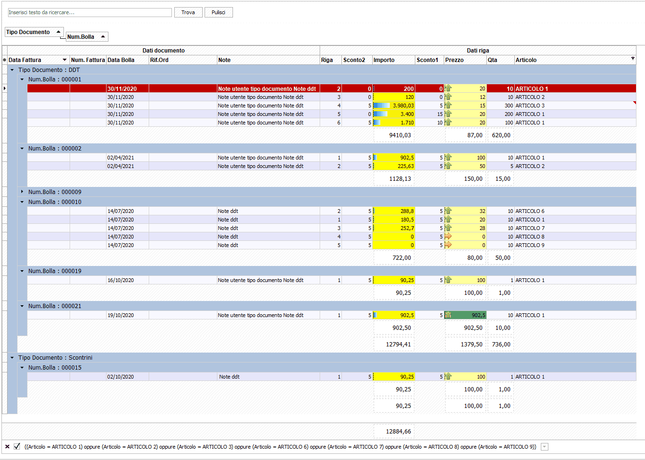Click the Pulisci clear button

218,12
